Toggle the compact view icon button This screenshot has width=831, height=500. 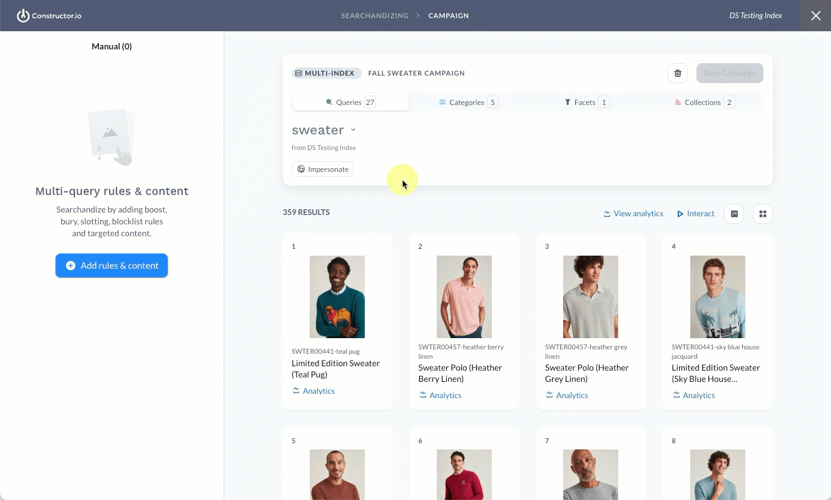click(x=734, y=214)
